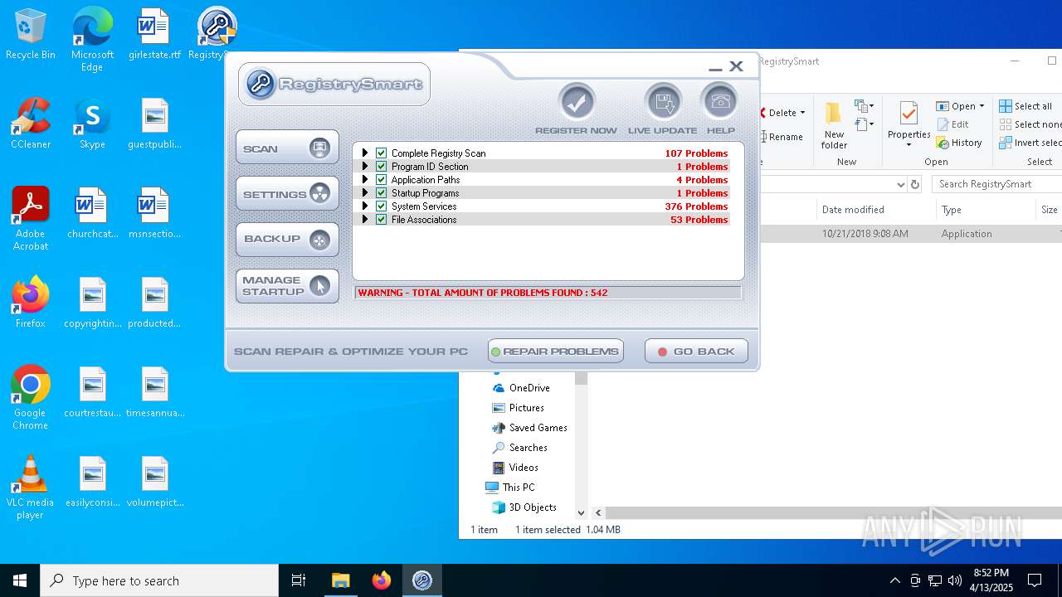Open msnsectio document on desktop

[154, 213]
